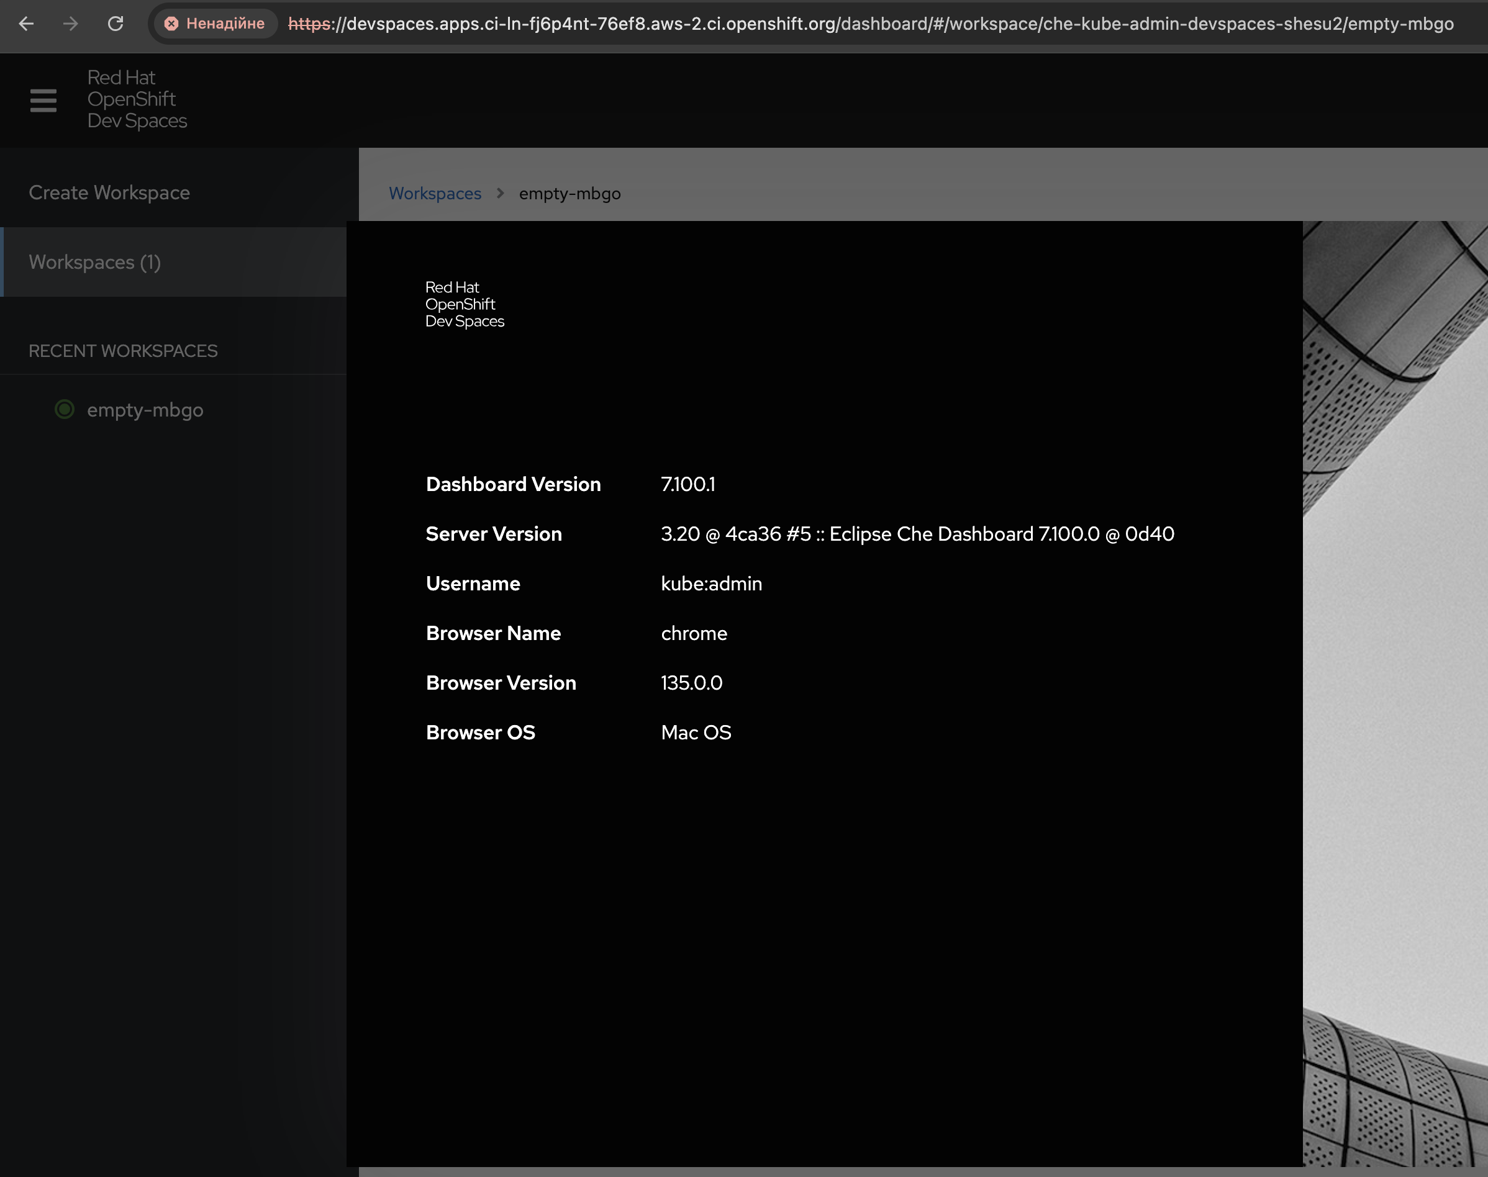Click the Username value kube:admin

point(710,584)
